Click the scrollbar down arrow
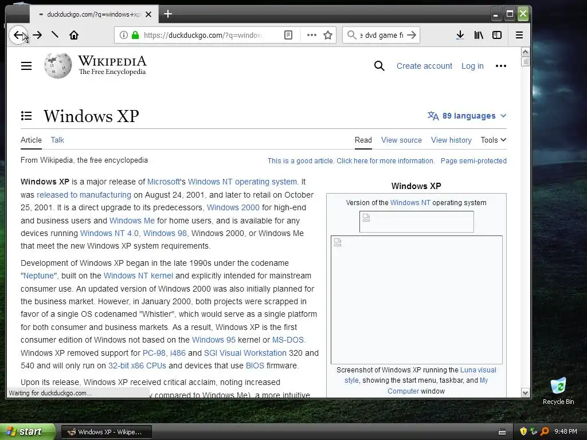 525,393
